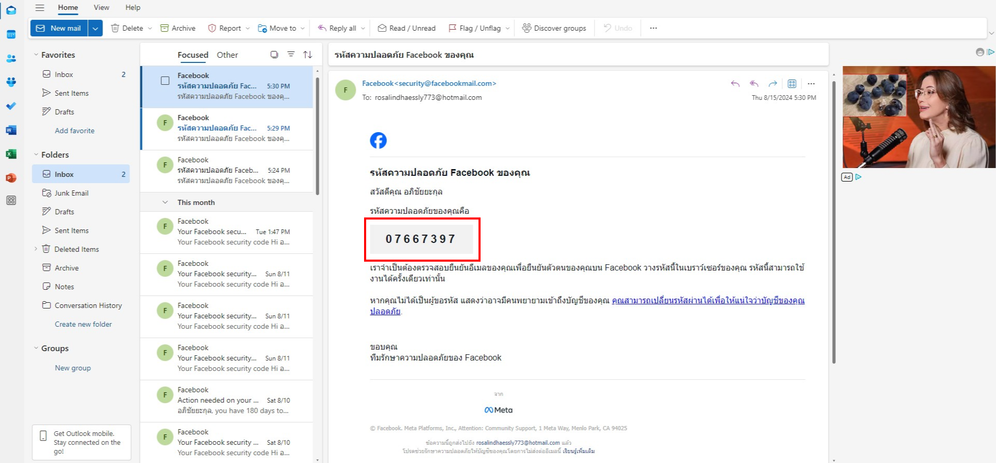
Task: Open the Notes folder
Action: click(81, 287)
